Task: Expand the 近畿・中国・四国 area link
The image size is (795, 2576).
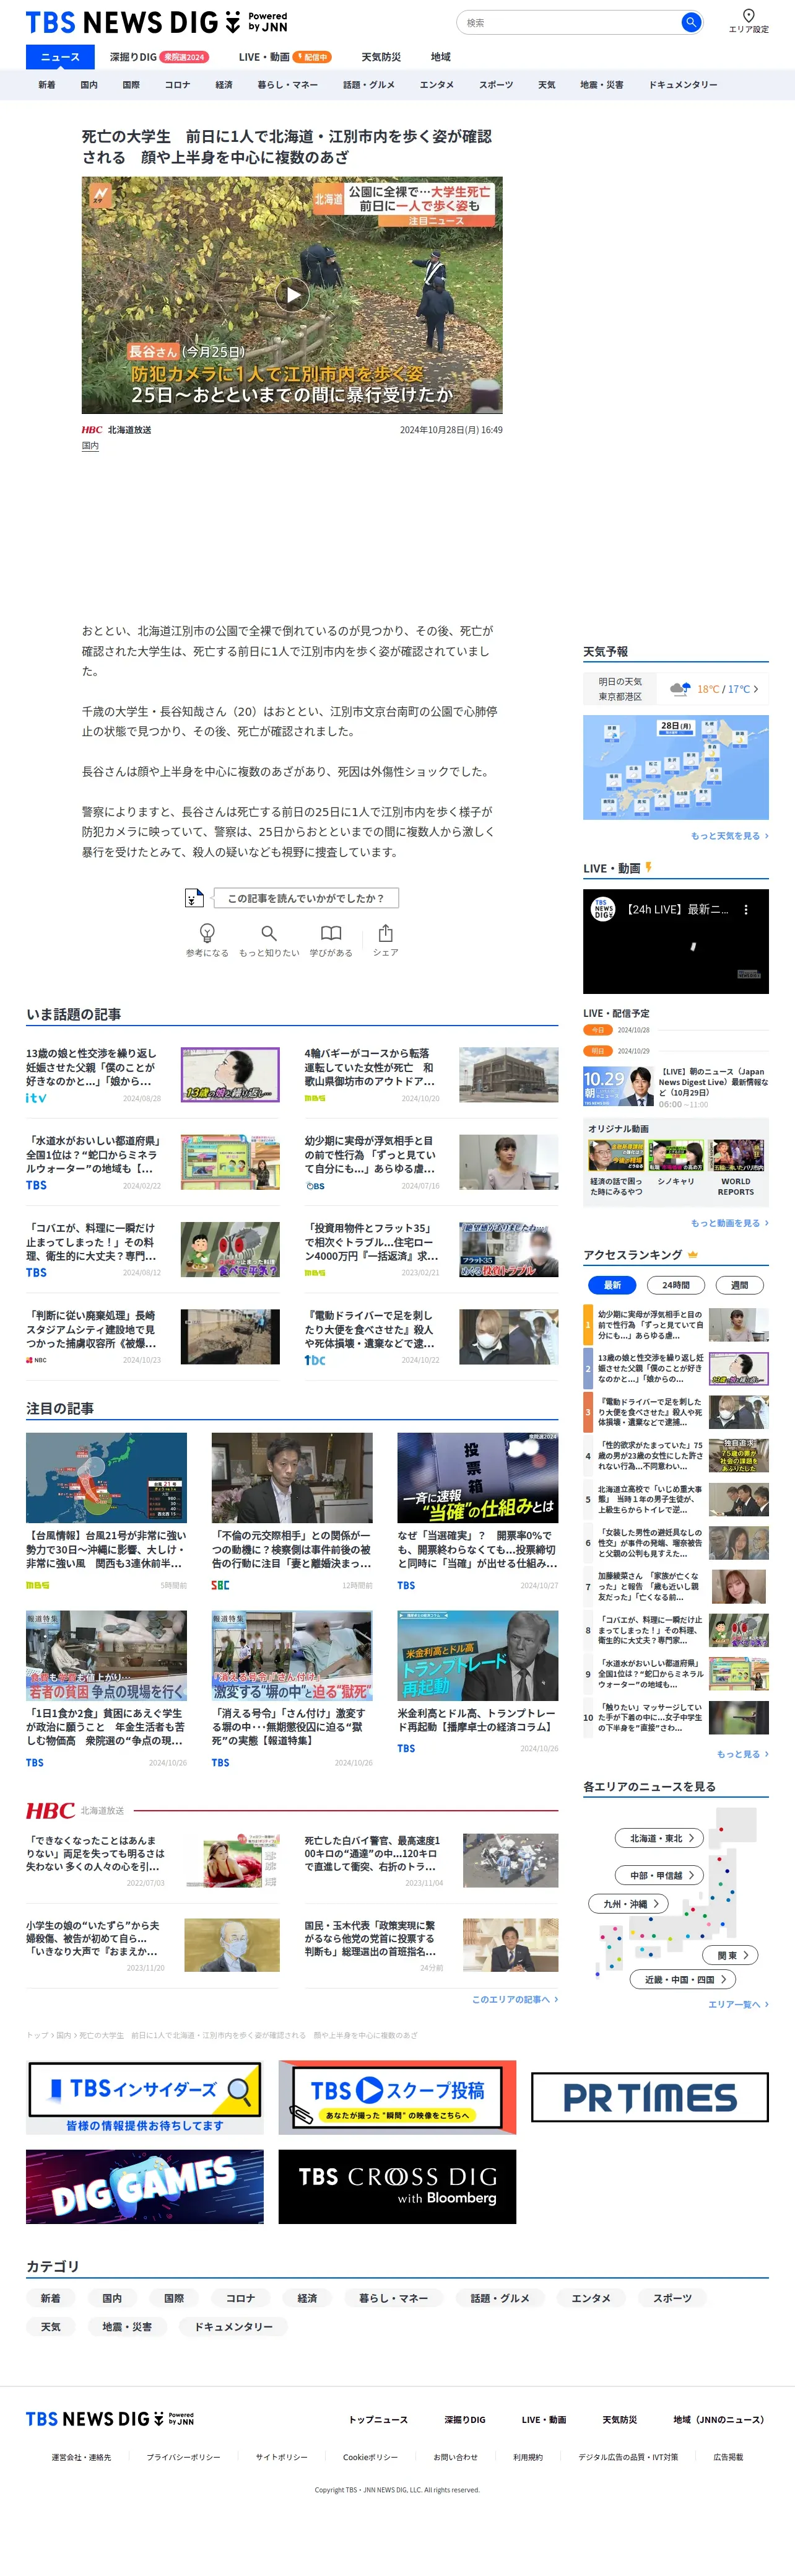Action: pos(682,1979)
